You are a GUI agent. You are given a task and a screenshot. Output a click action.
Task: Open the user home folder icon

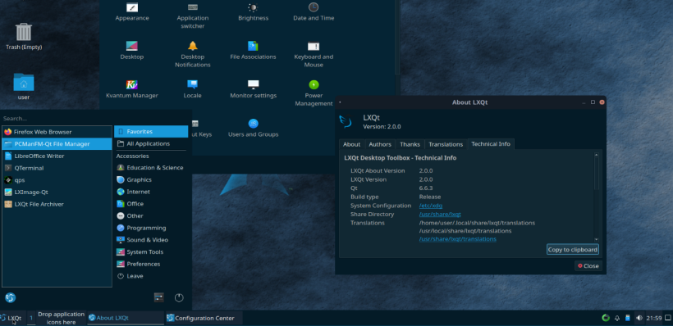coord(24,87)
